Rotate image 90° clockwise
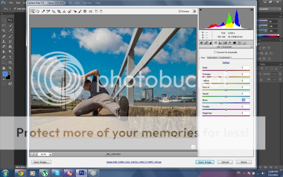The image size is (283, 177). point(101,11)
